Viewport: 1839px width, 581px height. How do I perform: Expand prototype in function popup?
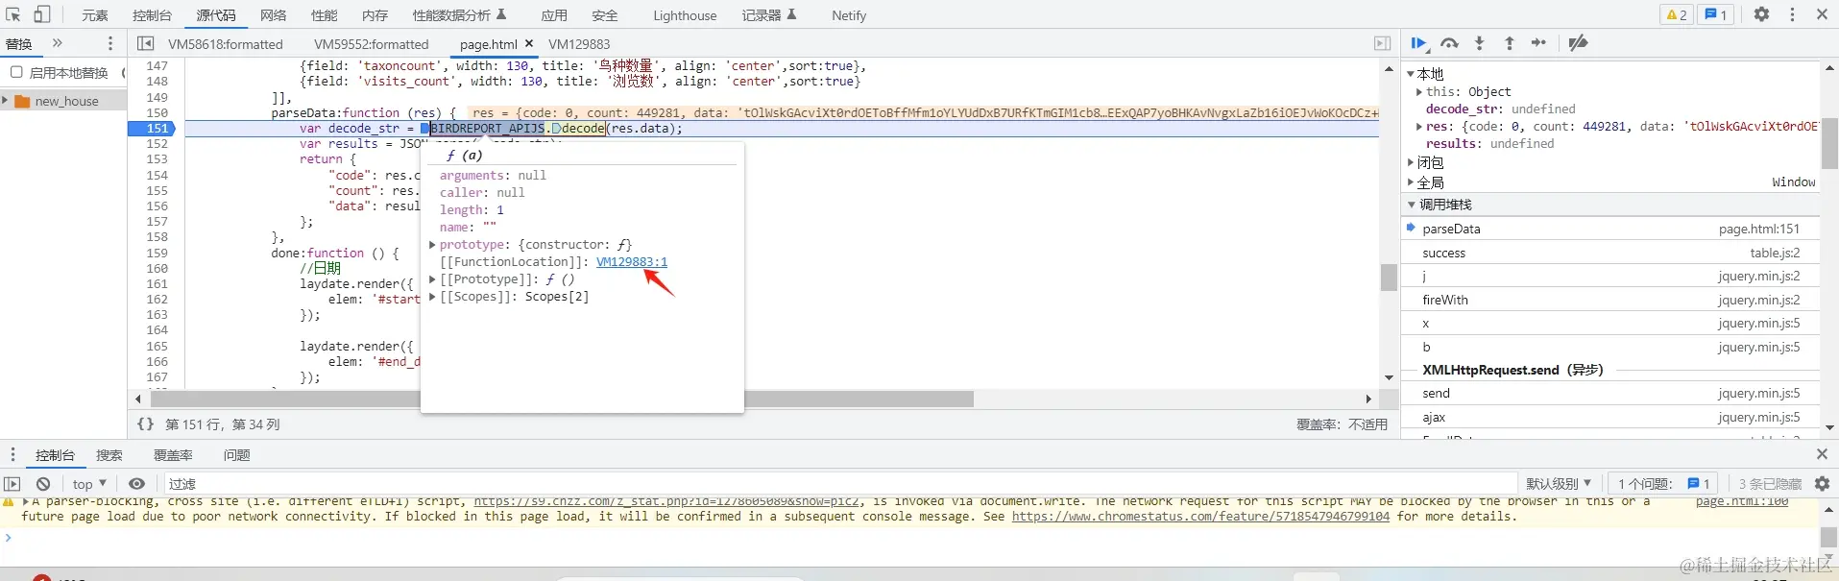click(432, 245)
